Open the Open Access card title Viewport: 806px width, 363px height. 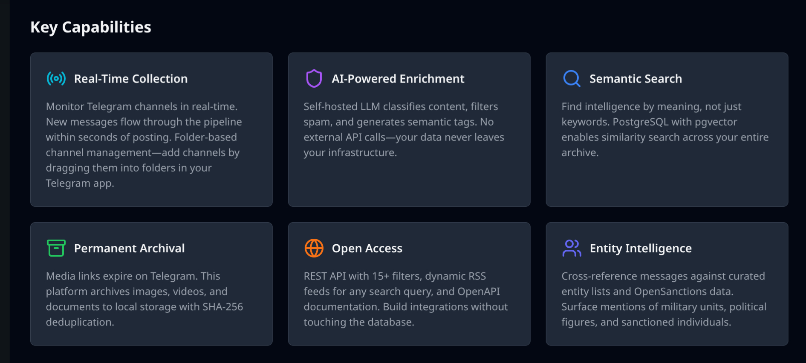coord(367,248)
